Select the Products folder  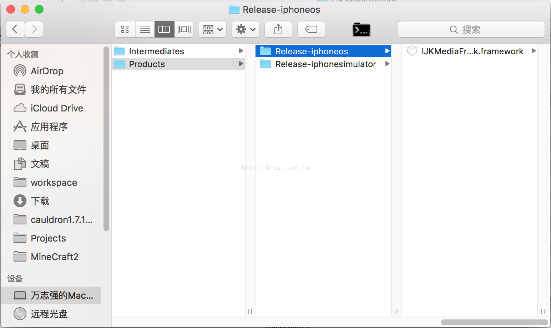coord(178,64)
